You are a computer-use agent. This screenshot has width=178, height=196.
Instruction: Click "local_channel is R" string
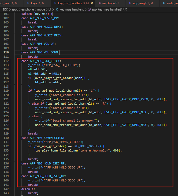(68, 108)
